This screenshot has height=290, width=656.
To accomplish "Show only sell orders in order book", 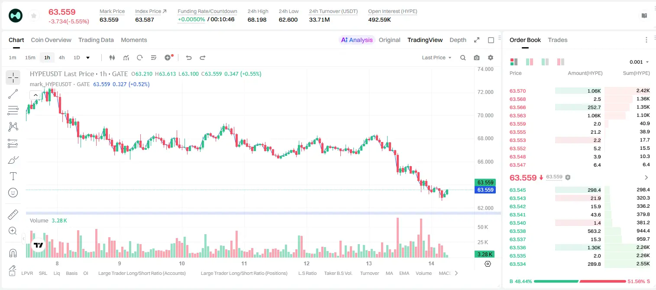I will pyautogui.click(x=561, y=62).
